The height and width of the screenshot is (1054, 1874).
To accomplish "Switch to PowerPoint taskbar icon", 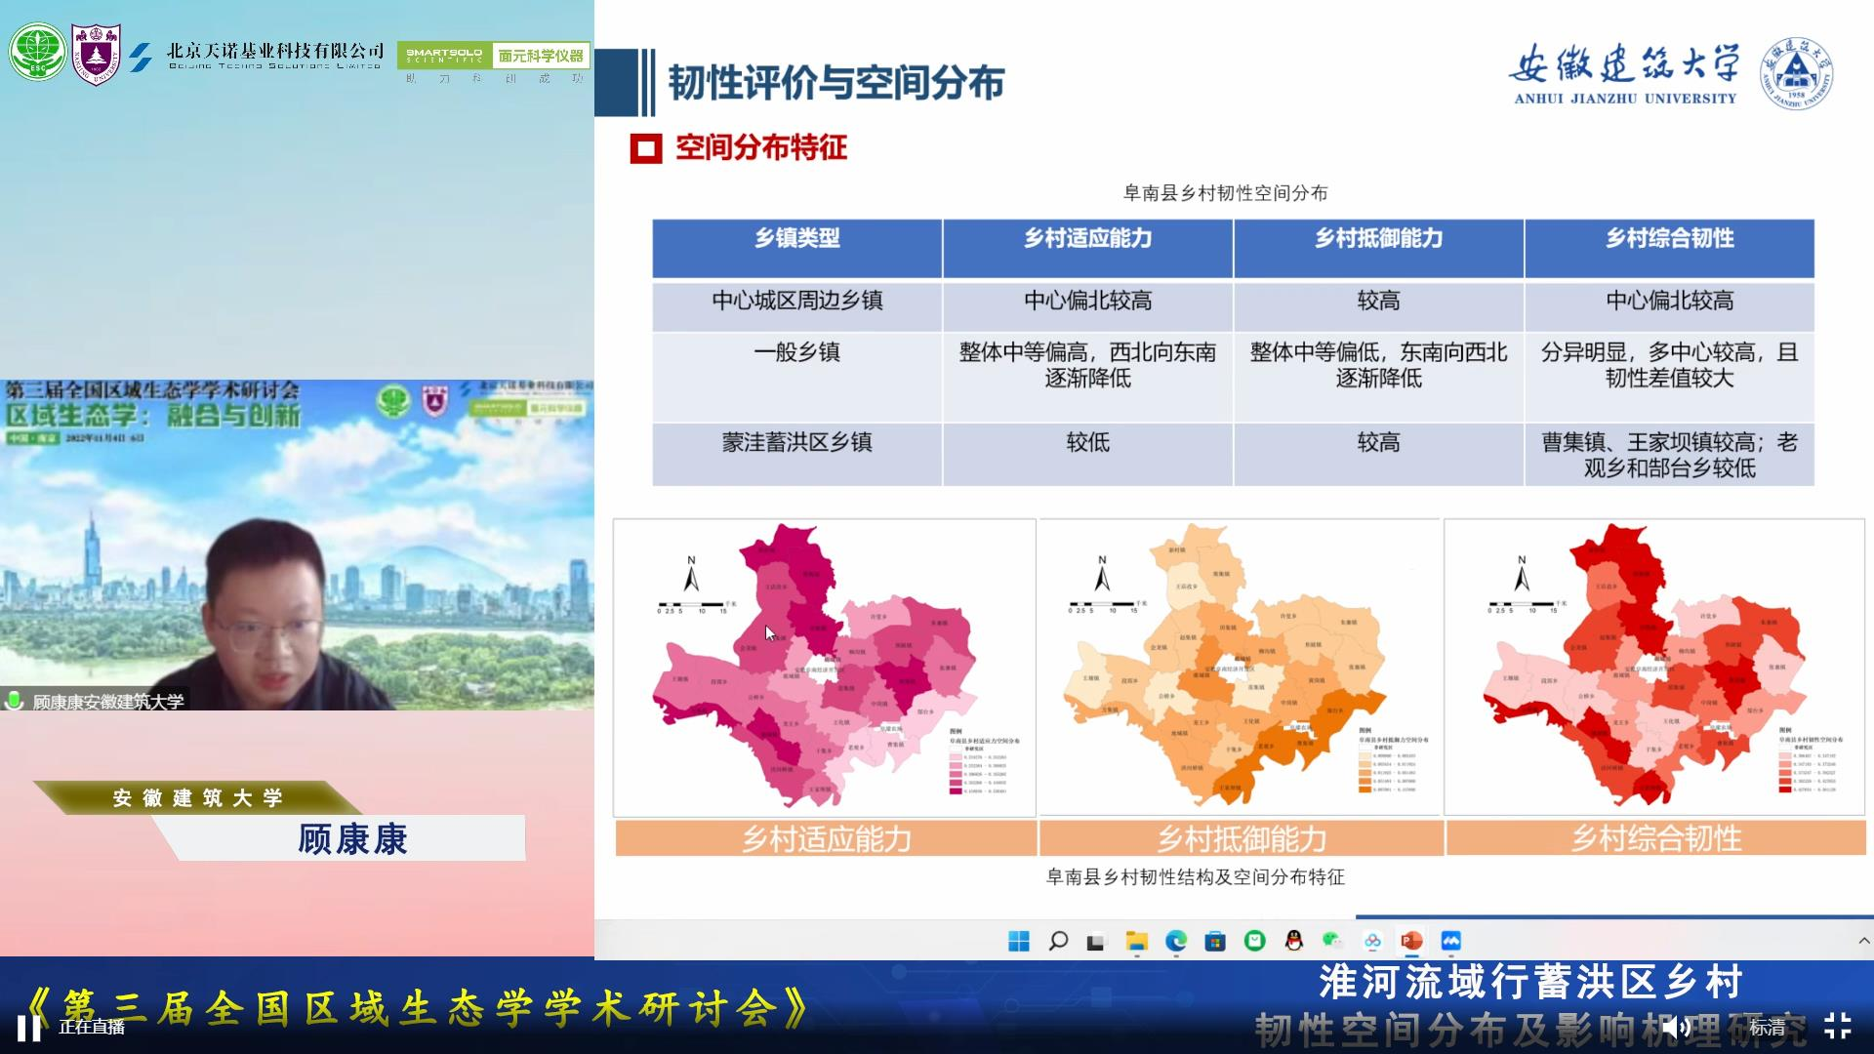I will point(1411,941).
